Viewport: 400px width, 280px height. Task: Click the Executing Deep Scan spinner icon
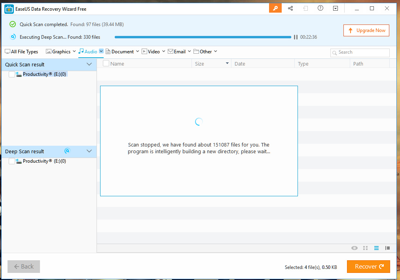(x=13, y=37)
